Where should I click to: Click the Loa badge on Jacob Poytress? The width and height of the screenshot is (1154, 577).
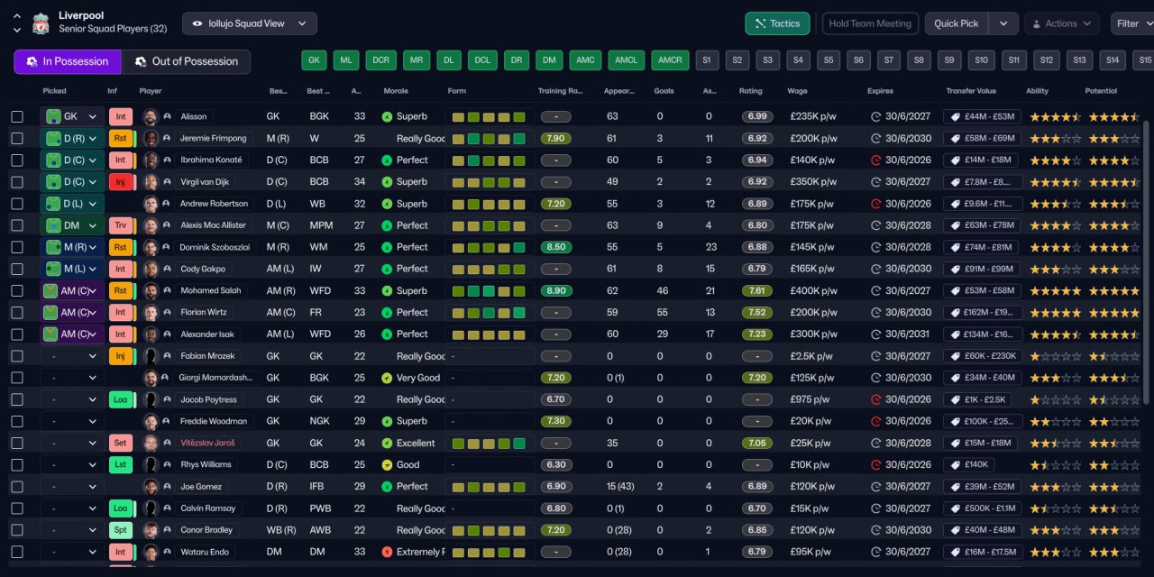[120, 399]
